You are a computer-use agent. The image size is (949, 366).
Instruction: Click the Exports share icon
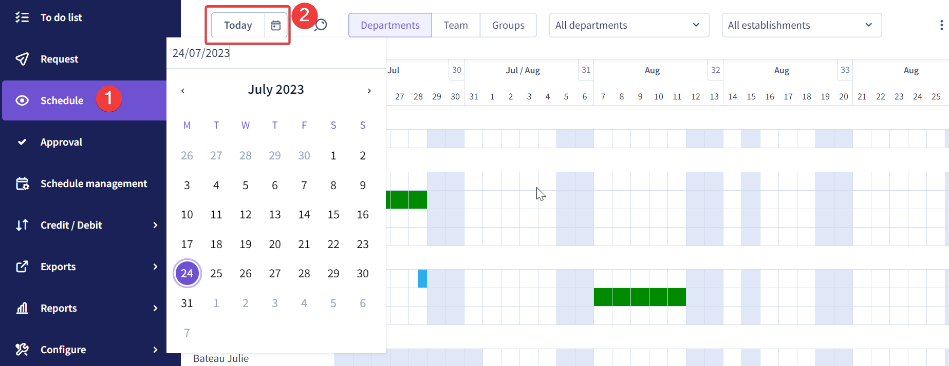(x=22, y=267)
